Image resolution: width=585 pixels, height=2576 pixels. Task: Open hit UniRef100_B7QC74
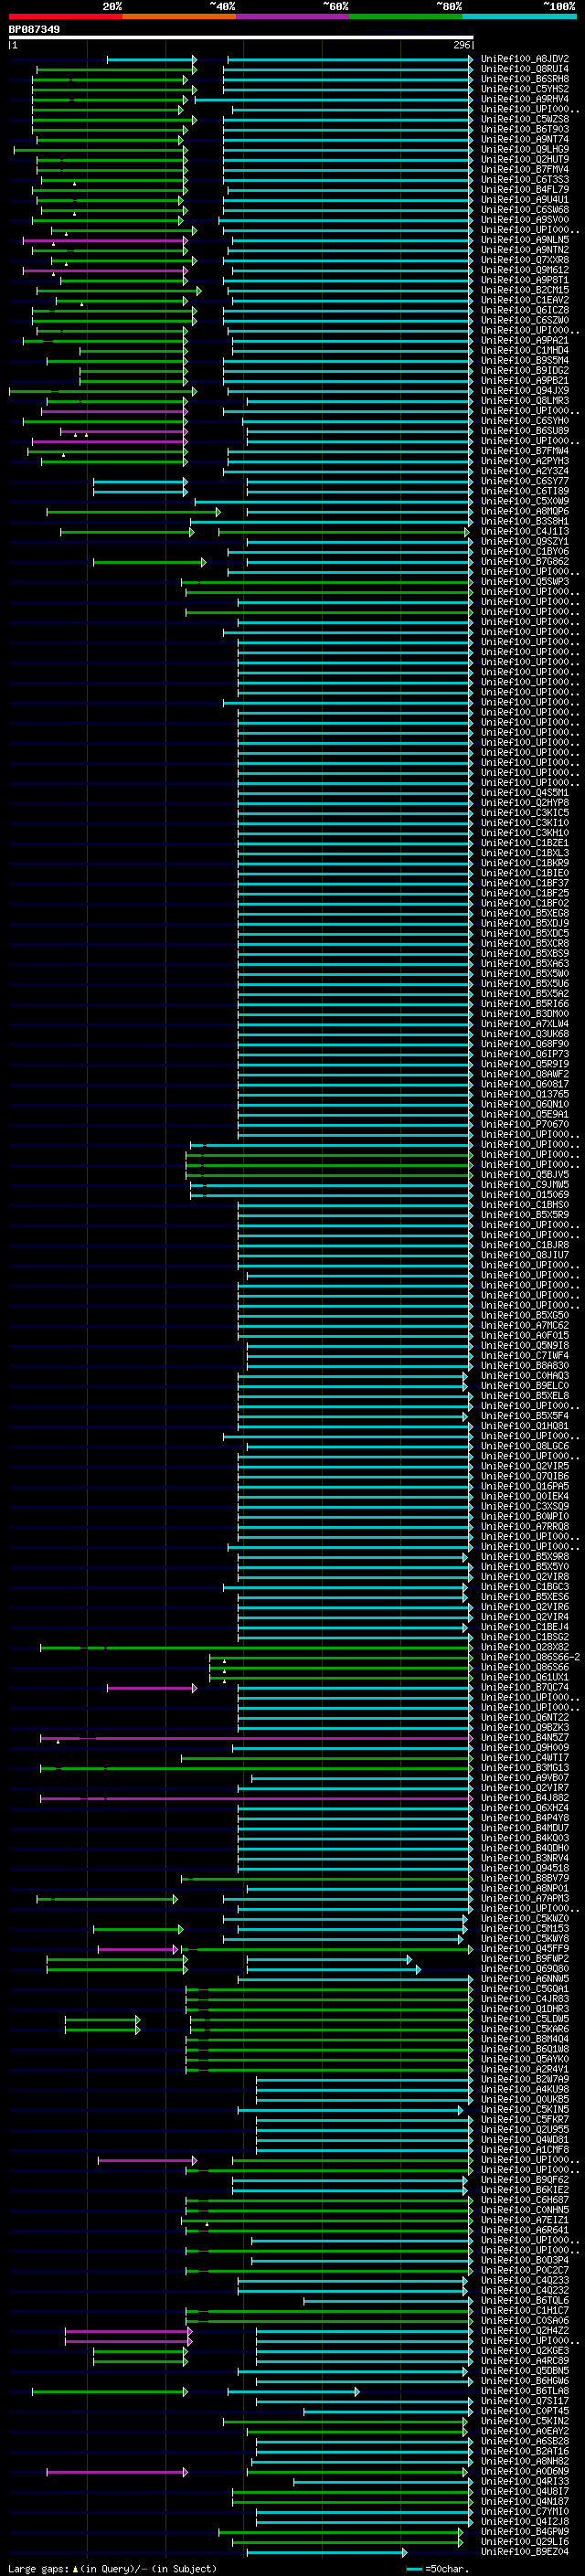point(525,1687)
